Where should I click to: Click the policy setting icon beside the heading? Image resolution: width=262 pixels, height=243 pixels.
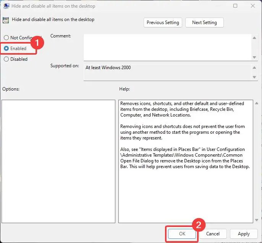point(6,20)
